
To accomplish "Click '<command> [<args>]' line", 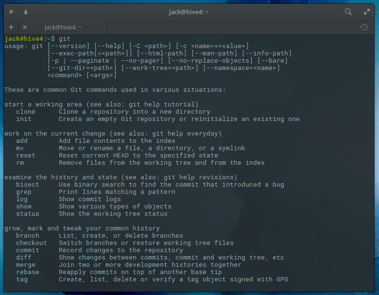I will click(82, 75).
